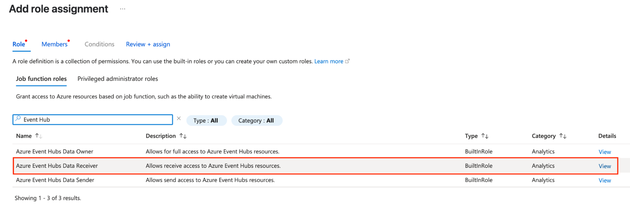Click the Type column header
The height and width of the screenshot is (211, 630).
471,136
